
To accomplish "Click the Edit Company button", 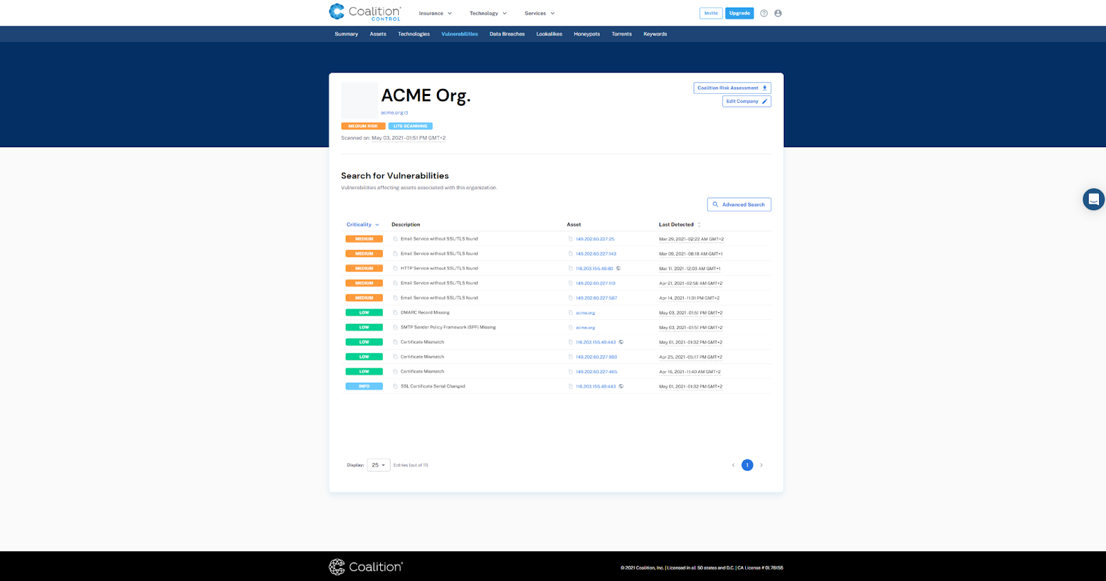I will [x=747, y=101].
